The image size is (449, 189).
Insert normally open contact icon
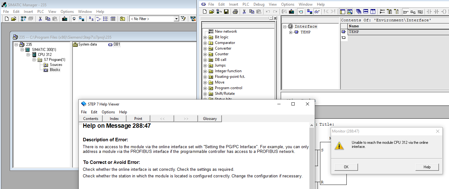pos(429,12)
